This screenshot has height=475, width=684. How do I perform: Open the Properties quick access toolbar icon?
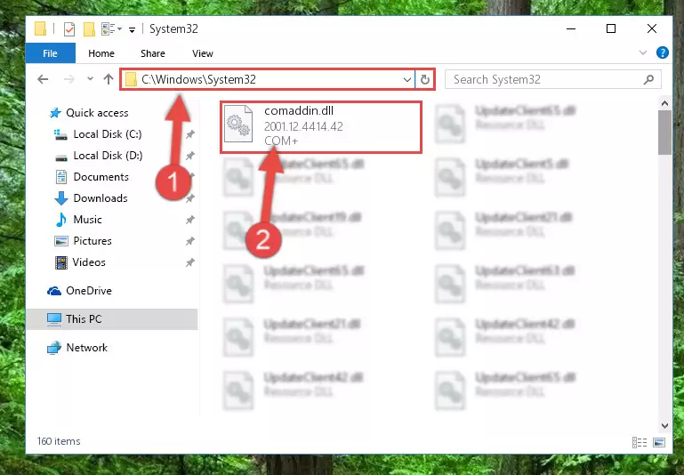click(x=68, y=29)
